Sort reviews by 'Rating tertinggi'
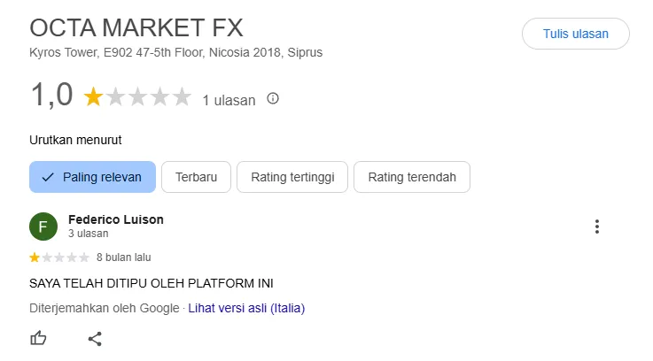Viewport: 653px width, 361px height. click(x=292, y=177)
